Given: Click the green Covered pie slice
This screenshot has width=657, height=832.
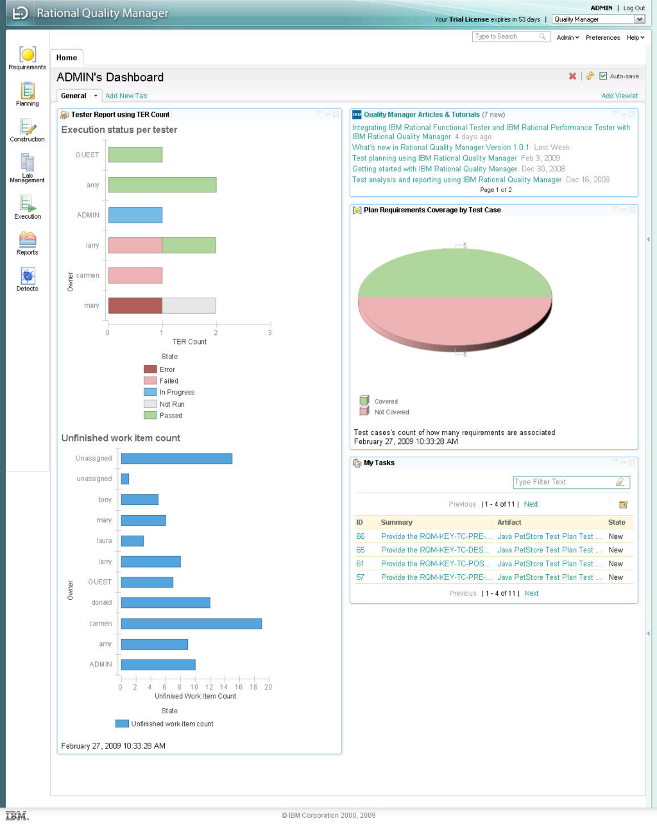Looking at the screenshot, I should click(455, 272).
